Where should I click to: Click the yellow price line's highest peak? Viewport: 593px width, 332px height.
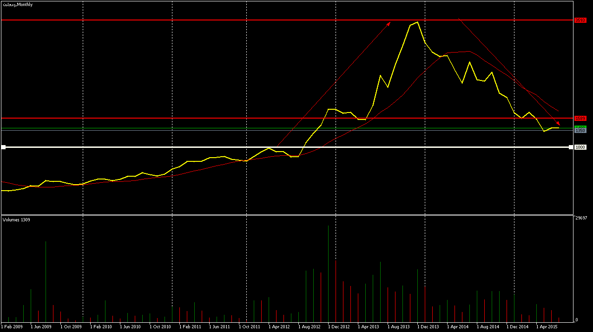tap(417, 22)
